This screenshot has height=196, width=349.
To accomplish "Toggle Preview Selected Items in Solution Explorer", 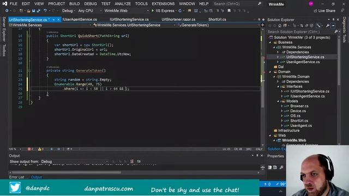I will (333, 26).
